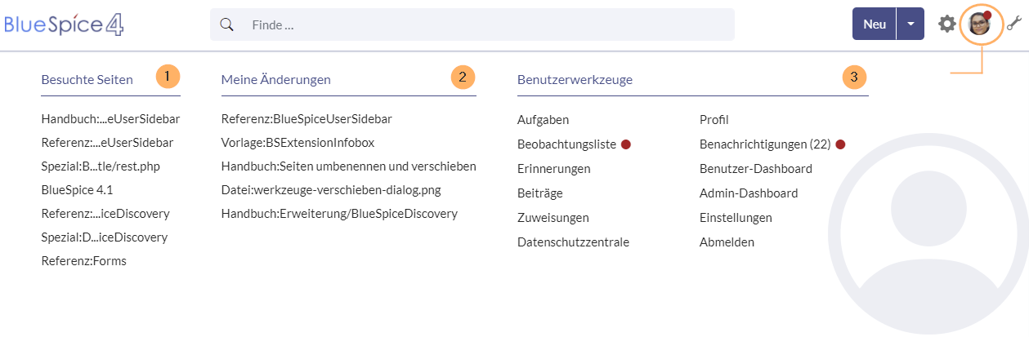Click the user avatar profile image
Screen dimensions: 1029x337
click(979, 24)
